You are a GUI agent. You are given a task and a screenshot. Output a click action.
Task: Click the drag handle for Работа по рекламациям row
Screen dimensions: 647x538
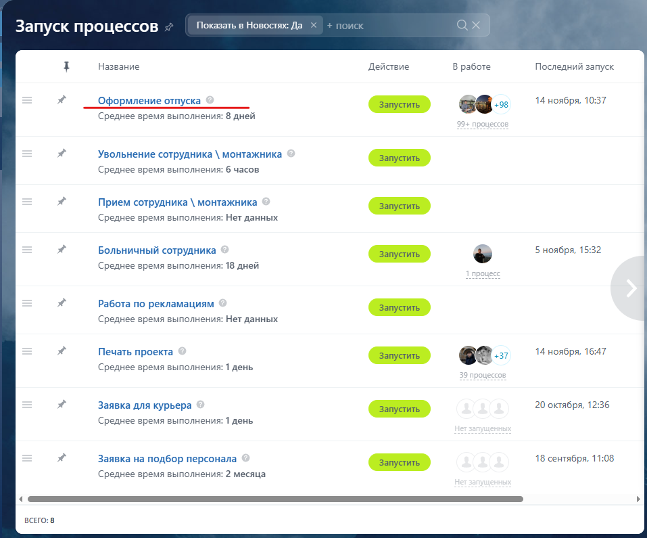(x=27, y=303)
